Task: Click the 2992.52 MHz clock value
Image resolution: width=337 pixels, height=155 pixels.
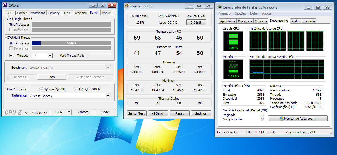Action: click(x=168, y=16)
